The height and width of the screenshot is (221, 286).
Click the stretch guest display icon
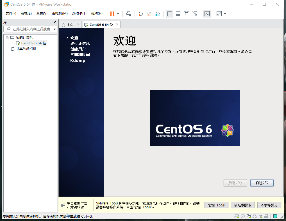click(x=219, y=14)
